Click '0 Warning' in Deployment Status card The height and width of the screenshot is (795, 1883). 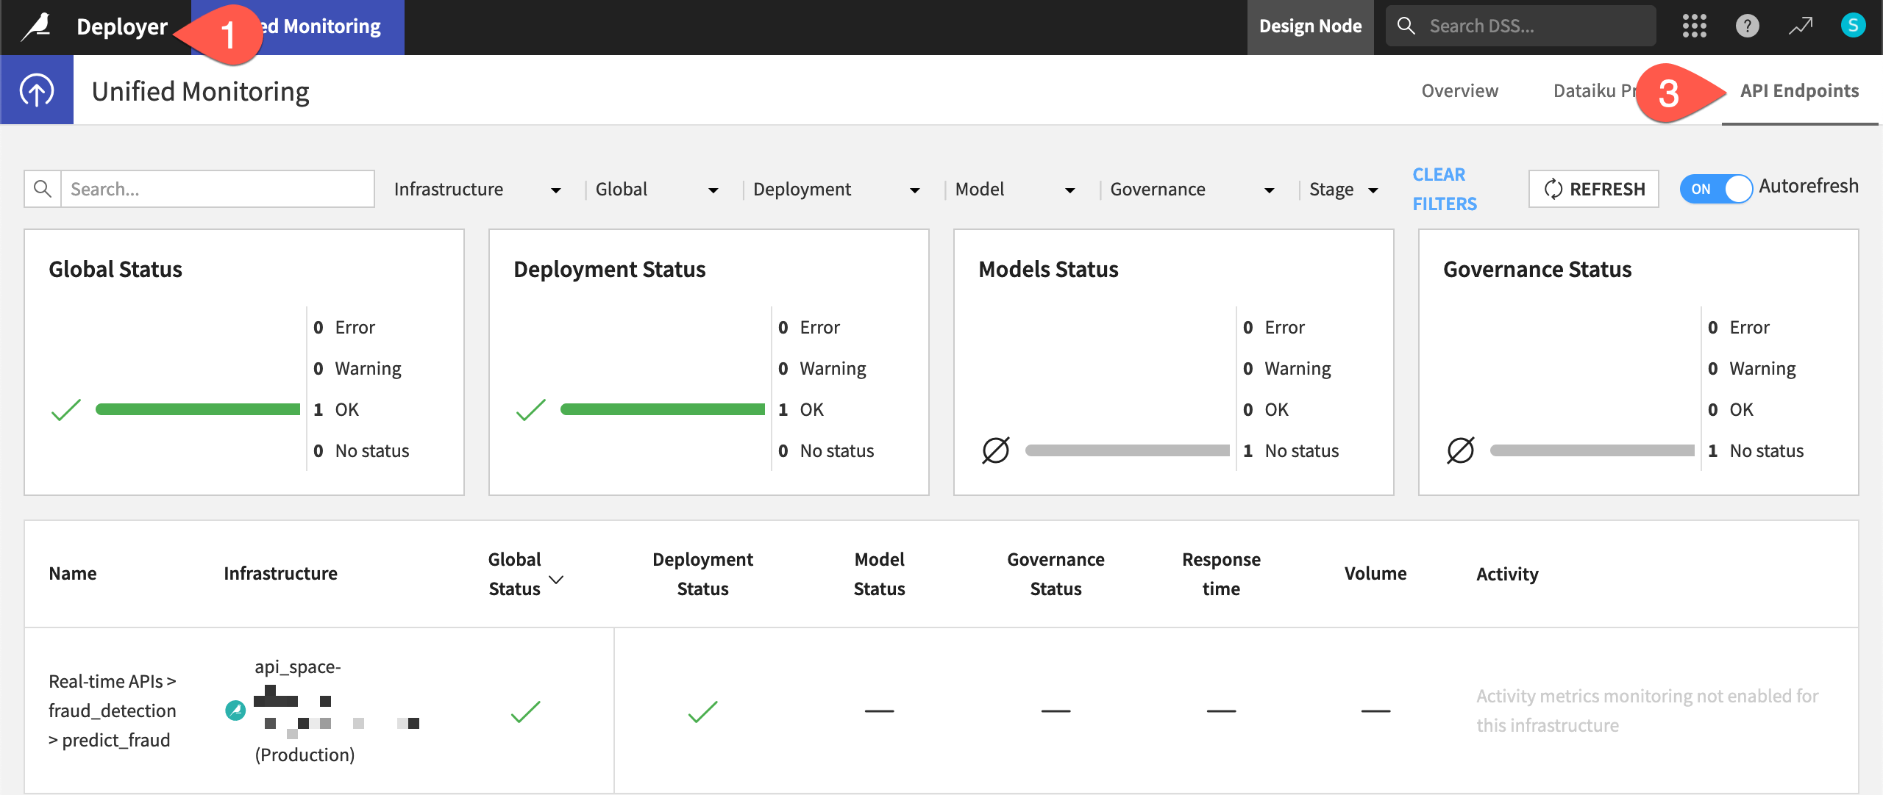822,368
